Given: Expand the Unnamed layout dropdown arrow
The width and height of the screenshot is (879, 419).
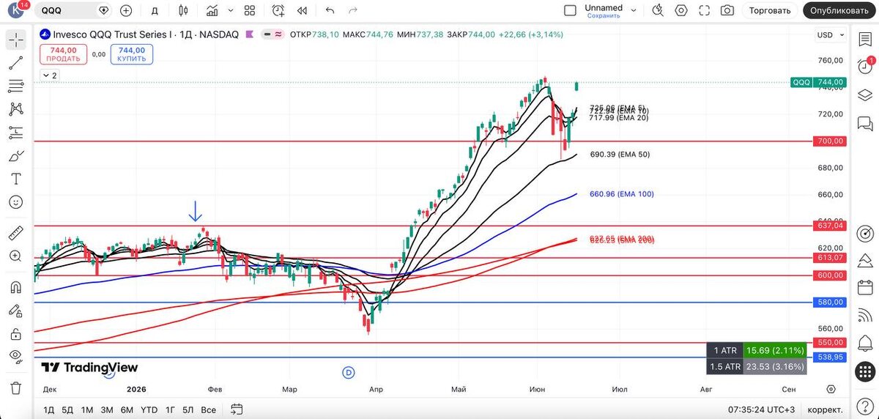Looking at the screenshot, I should [634, 10].
